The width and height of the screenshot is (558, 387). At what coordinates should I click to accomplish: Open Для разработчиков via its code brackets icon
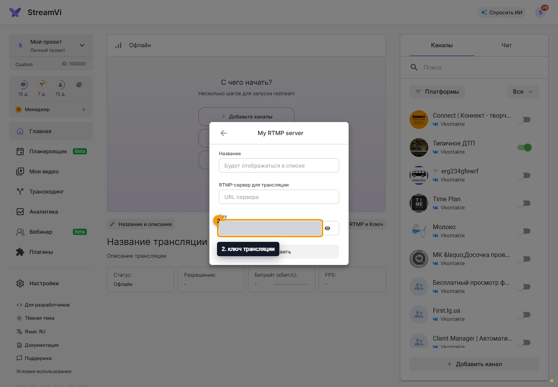(19, 305)
